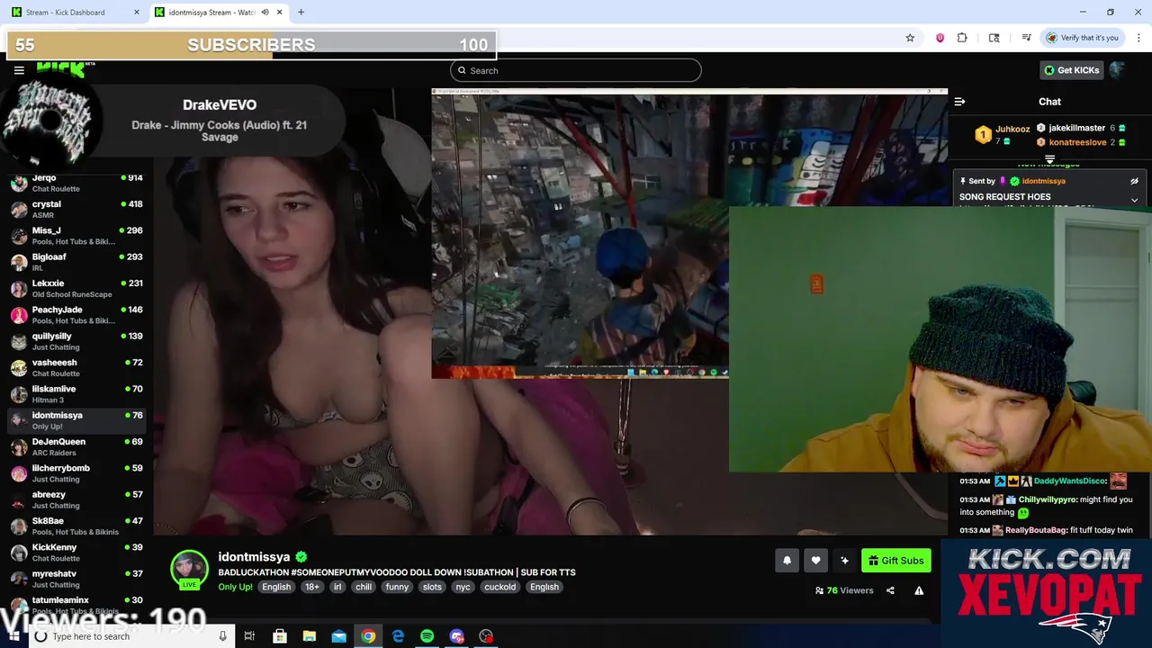Image resolution: width=1152 pixels, height=648 pixels.
Task: Open DeJenQueen ARC Raiders channel
Action: (x=76, y=447)
